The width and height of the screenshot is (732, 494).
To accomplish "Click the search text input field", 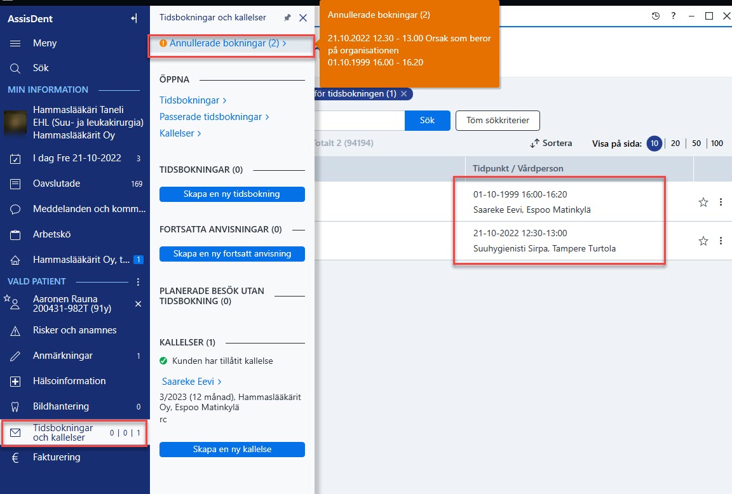I will pyautogui.click(x=360, y=121).
